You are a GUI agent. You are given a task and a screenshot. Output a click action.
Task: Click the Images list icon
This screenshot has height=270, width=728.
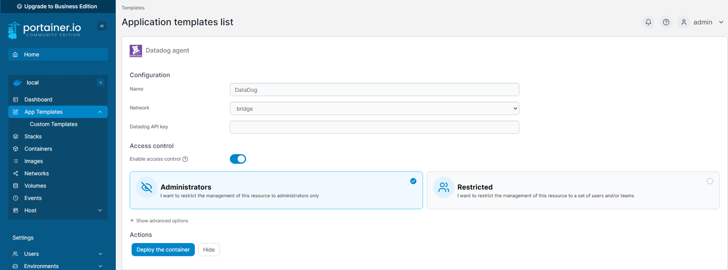coord(16,161)
